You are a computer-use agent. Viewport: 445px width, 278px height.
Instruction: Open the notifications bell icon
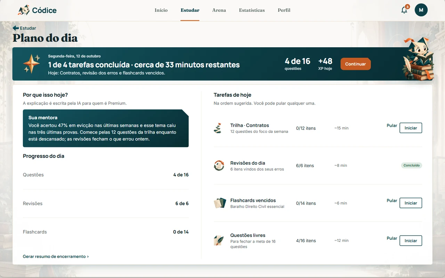coord(404,10)
